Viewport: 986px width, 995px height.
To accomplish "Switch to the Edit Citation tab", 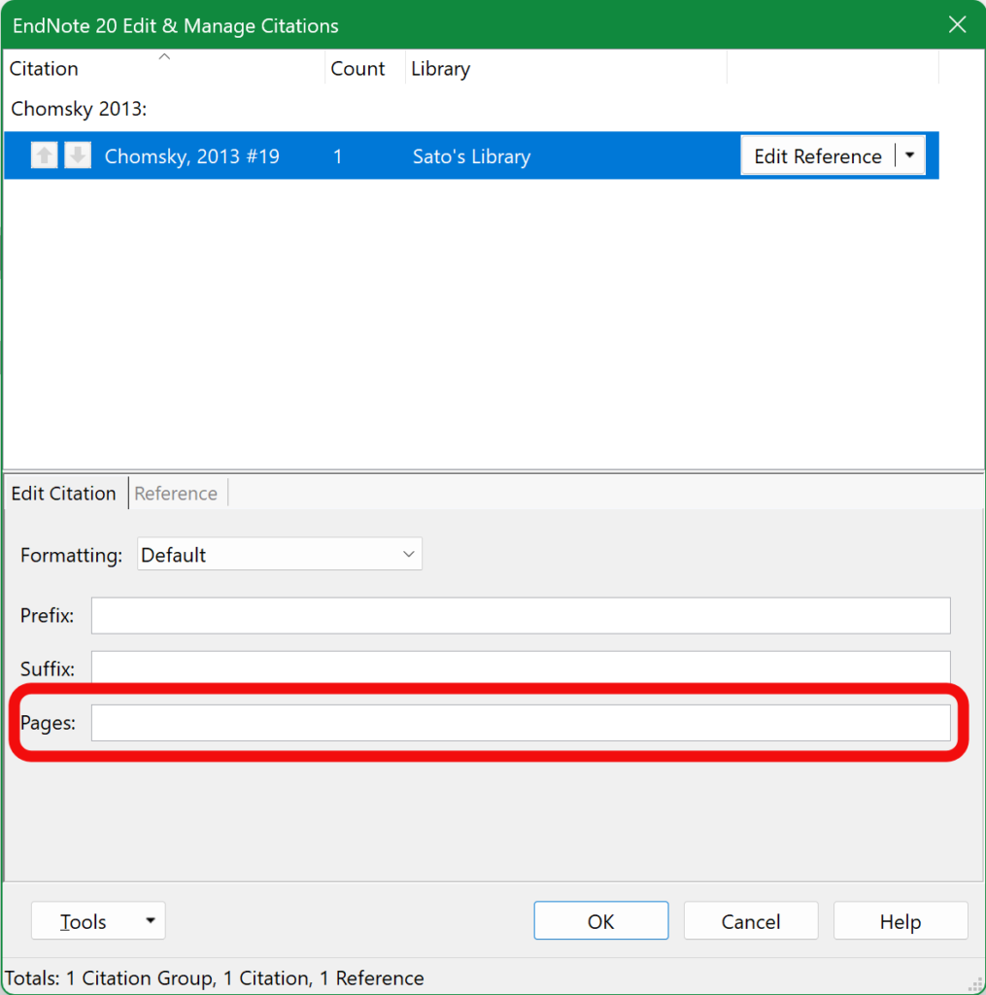I will click(64, 494).
